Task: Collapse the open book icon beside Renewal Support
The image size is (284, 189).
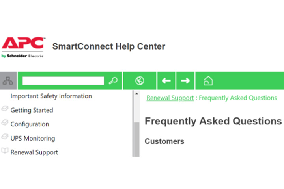Action: click(5, 152)
